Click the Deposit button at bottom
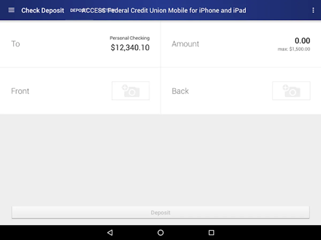The width and height of the screenshot is (321, 240). (x=160, y=213)
